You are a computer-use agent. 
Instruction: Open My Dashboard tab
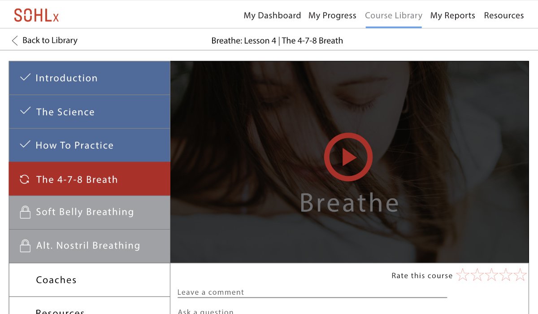[x=272, y=15]
